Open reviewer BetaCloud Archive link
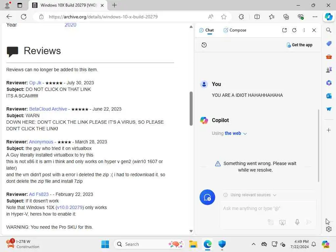 tap(48, 109)
